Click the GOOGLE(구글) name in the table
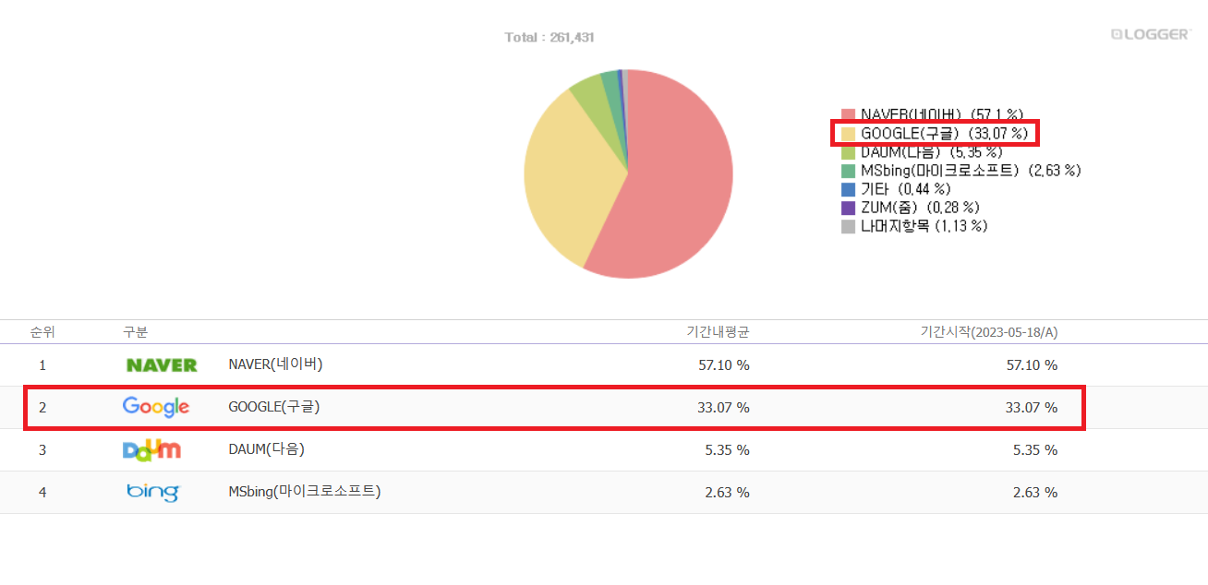 pos(274,407)
